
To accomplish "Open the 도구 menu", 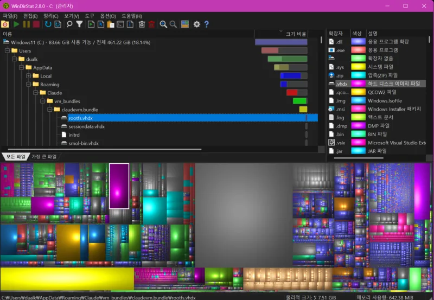I will pyautogui.click(x=90, y=16).
